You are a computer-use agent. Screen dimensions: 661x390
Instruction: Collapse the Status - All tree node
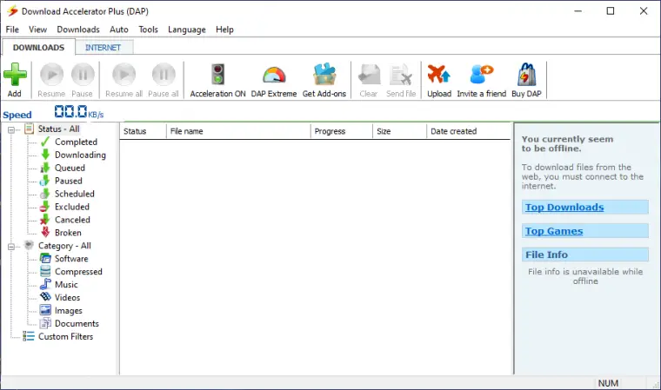pyautogui.click(x=11, y=129)
